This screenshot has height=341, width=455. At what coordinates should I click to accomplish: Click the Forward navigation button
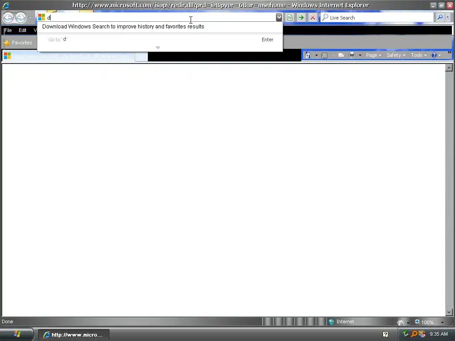coord(20,18)
